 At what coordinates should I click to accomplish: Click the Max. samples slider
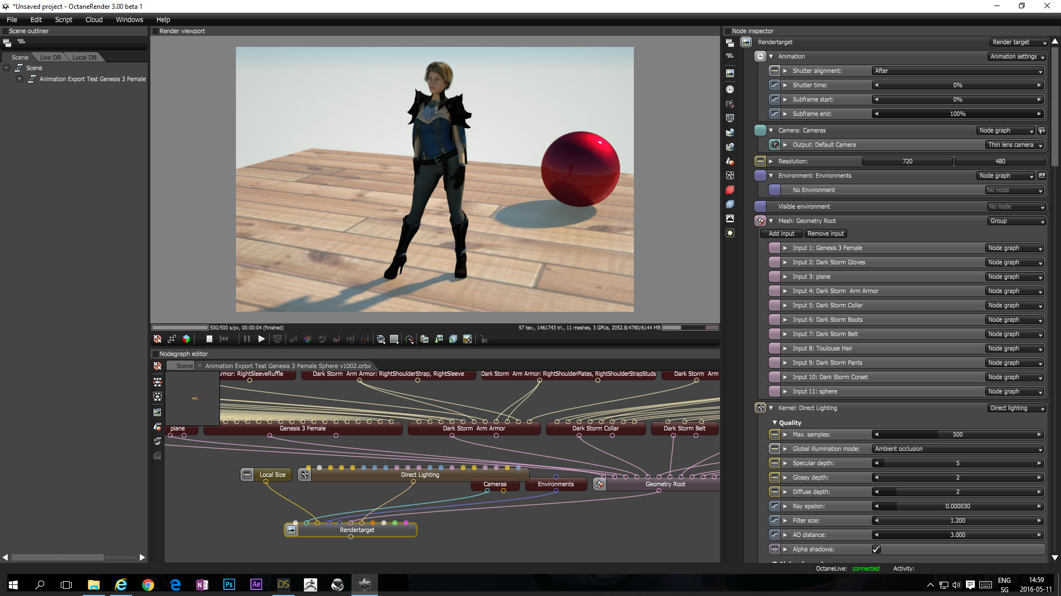pyautogui.click(x=958, y=434)
